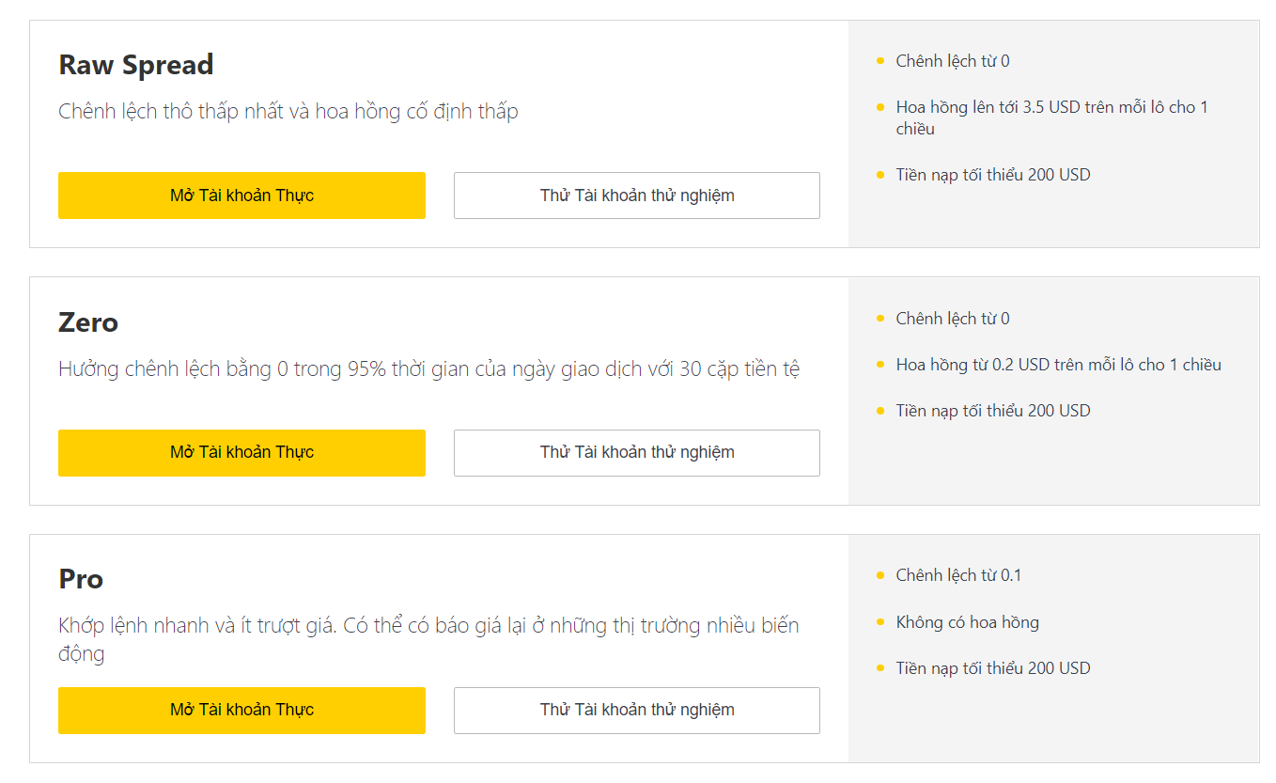Click 'Hoa hồng từ 0.2 USD' bullet text
Image resolution: width=1276 pixels, height=783 pixels.
(1058, 365)
